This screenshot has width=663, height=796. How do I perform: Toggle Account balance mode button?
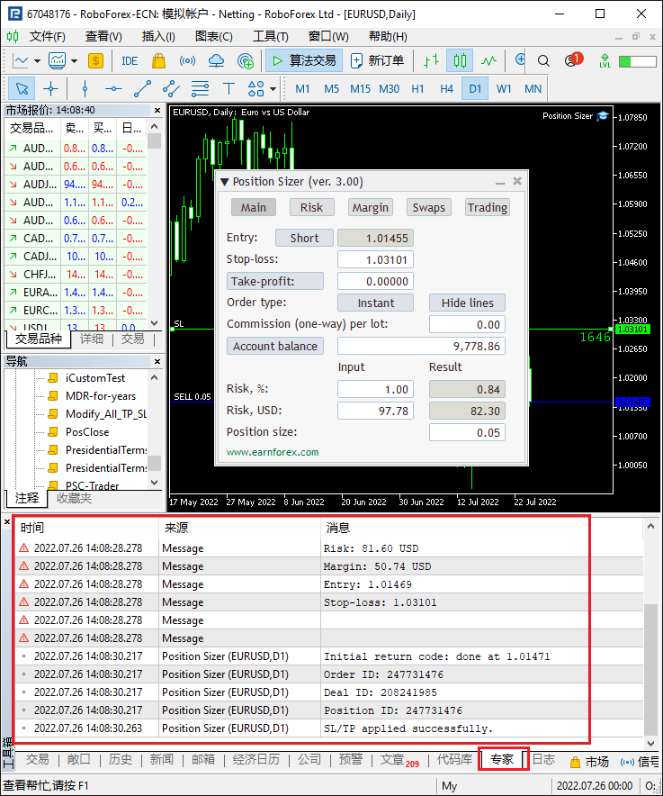pos(275,346)
